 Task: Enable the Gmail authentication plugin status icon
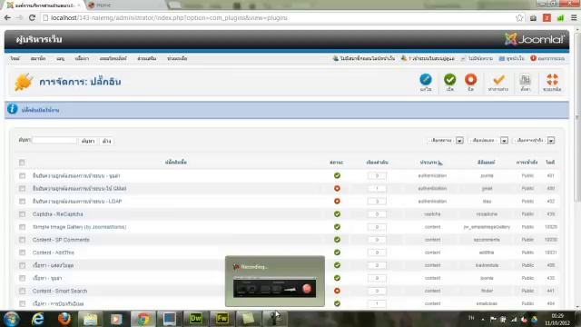tap(337, 188)
